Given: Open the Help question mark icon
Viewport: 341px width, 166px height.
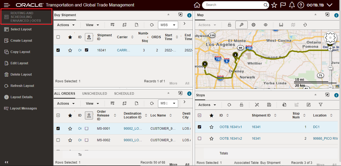Looking at the screenshot, I should 301,5.
